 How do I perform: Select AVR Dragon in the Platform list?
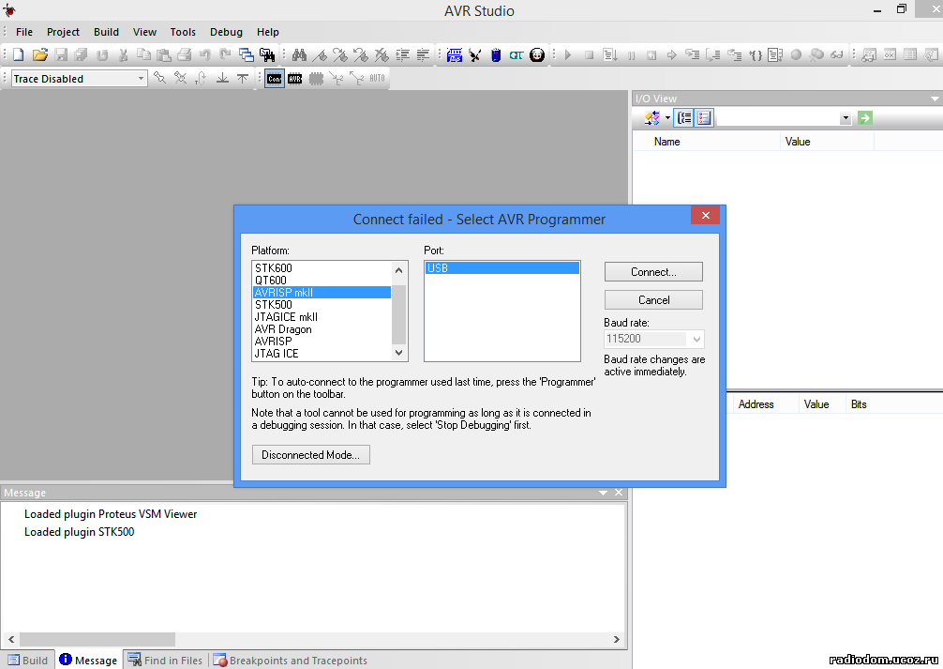[322, 329]
